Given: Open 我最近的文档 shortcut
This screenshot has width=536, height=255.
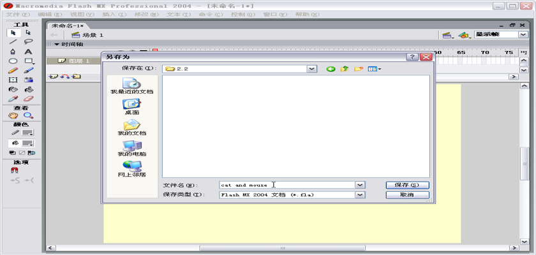Looking at the screenshot, I should 132,85.
